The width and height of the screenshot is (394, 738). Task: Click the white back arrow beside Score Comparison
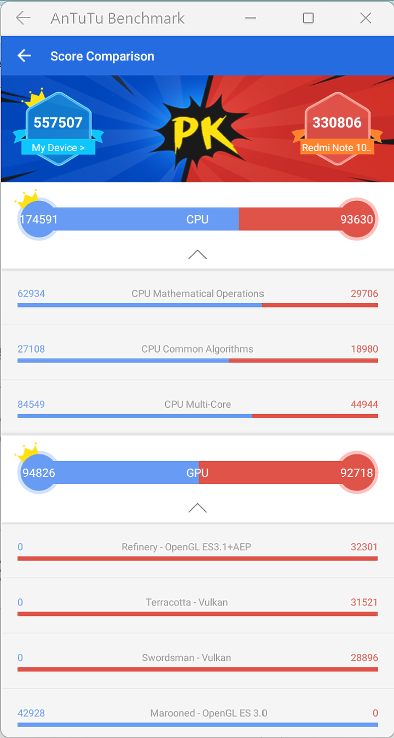point(24,56)
